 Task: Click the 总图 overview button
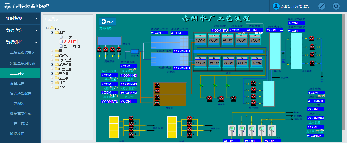[x=108, y=22]
